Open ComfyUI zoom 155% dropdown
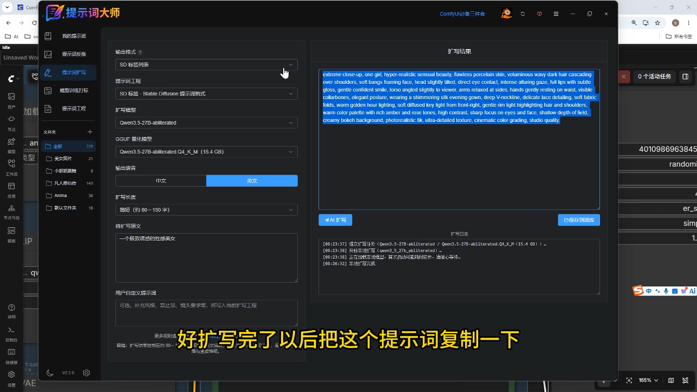The height and width of the screenshot is (392, 697). click(648, 380)
